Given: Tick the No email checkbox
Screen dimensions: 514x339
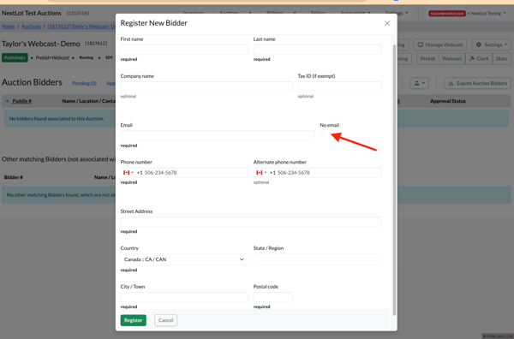Looking at the screenshot, I should 323,134.
